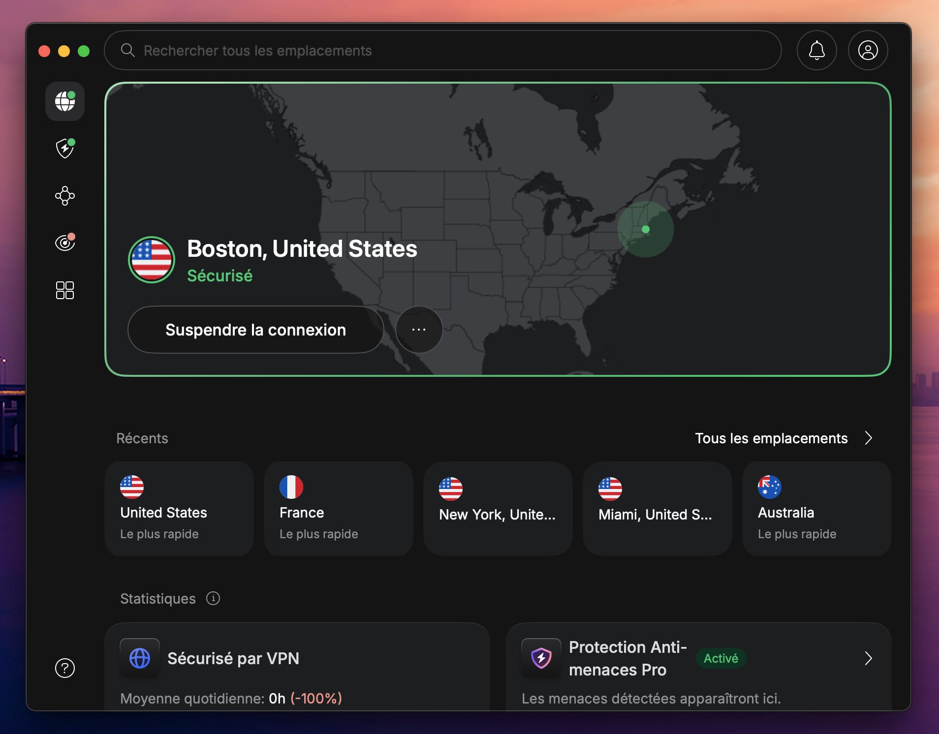Screen dimensions: 939x734
Task: Click the Statistiques info icon
Action: (212, 598)
